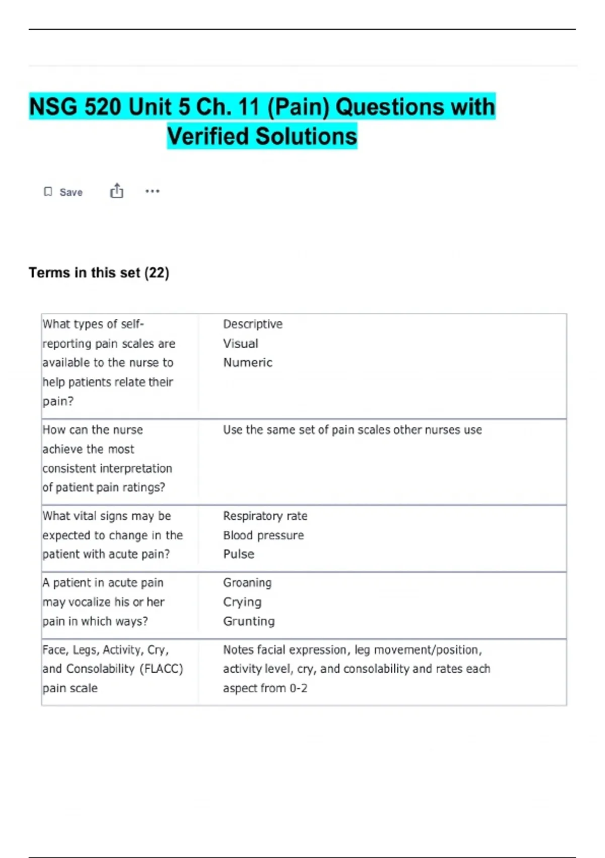The width and height of the screenshot is (605, 858).
Task: Select the 'Terms in this set (22)' heading
Action: (99, 273)
